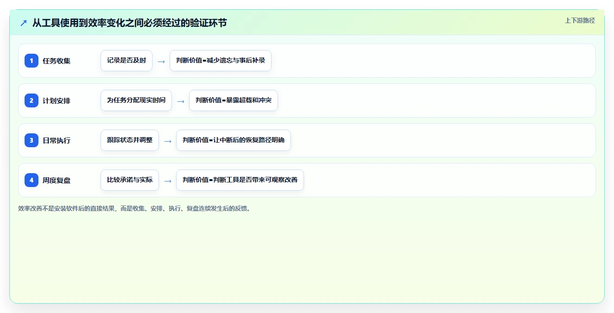Click the step 4 number badge
Screen dimensions: 614x313
(32, 180)
